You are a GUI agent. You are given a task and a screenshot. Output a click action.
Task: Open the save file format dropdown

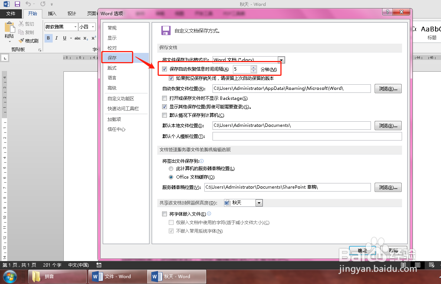click(x=281, y=60)
